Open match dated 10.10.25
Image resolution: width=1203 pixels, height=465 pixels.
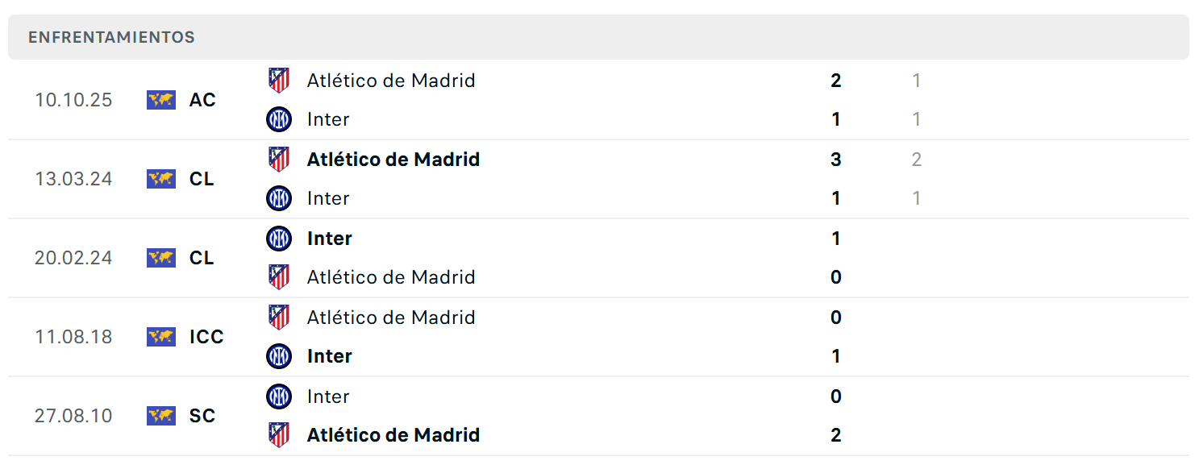[598, 100]
